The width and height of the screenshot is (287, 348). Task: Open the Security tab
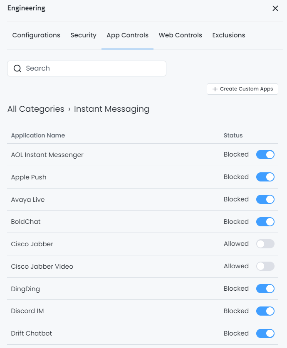[83, 35]
